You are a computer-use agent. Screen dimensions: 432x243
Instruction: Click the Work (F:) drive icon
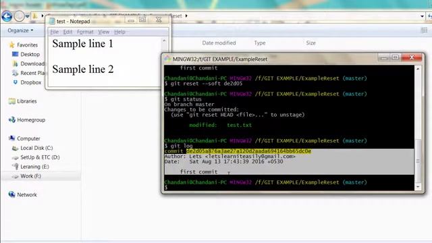[15, 176]
